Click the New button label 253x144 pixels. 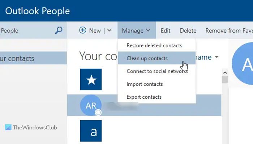point(95,31)
